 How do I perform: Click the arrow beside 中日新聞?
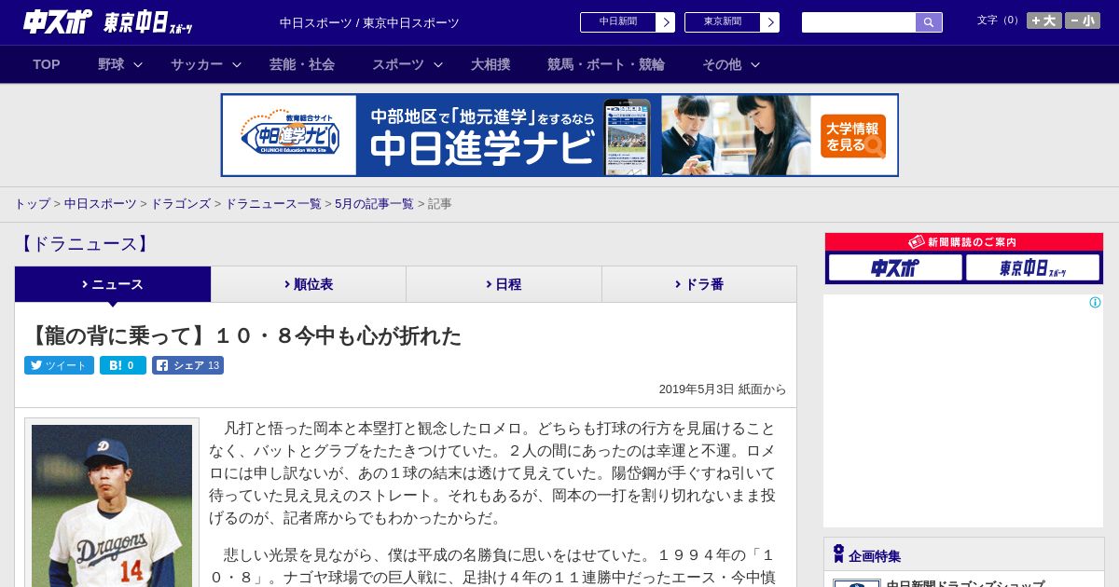(x=666, y=22)
